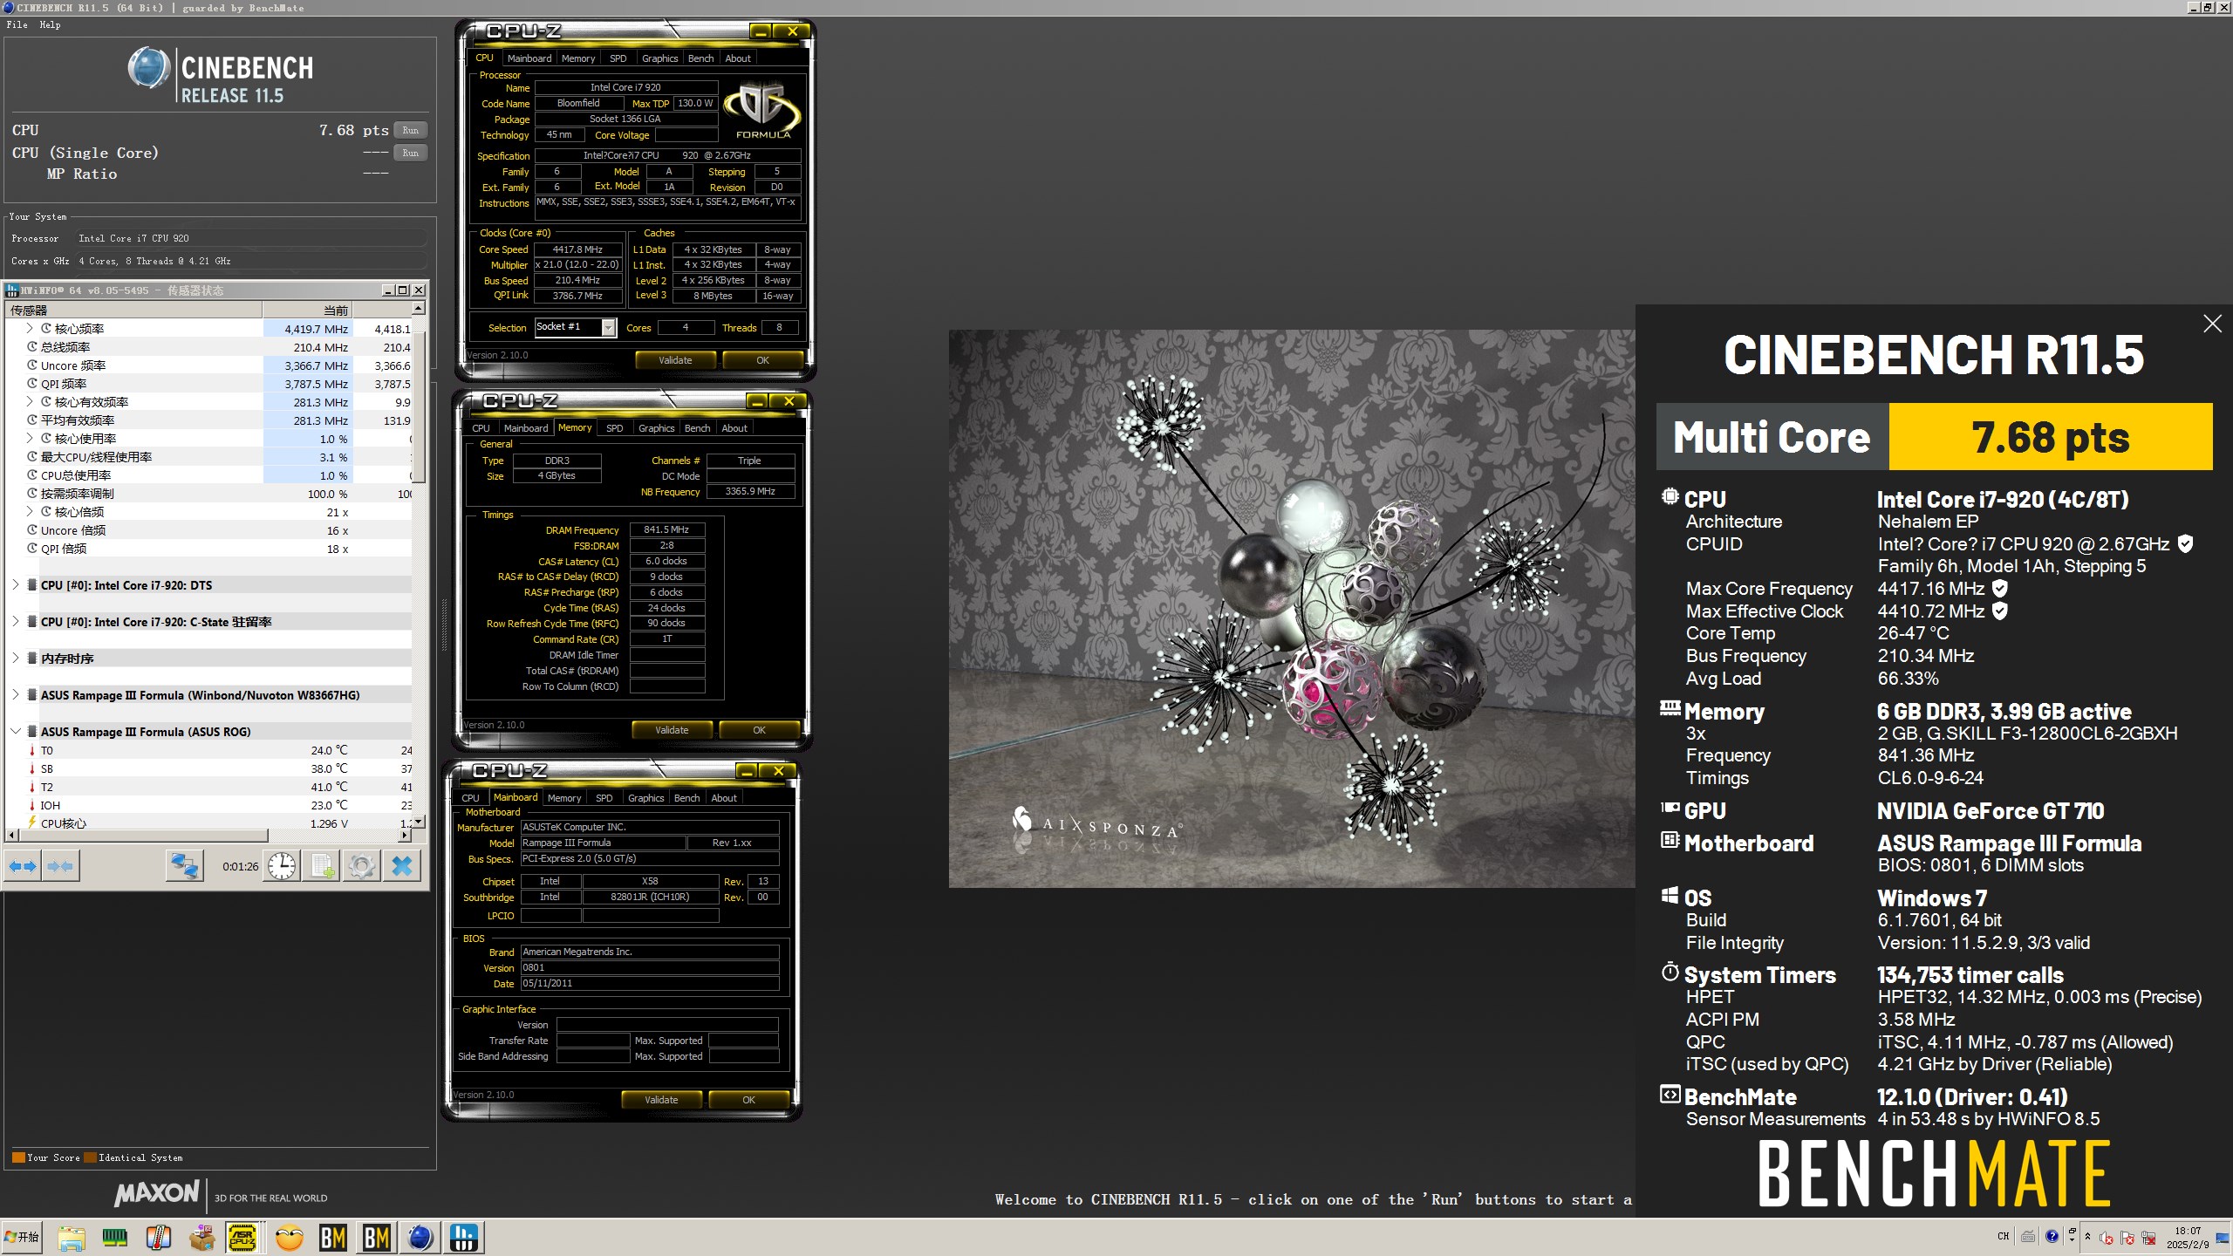Switch to Graphics tab in middle CPU-Z window

pos(656,428)
